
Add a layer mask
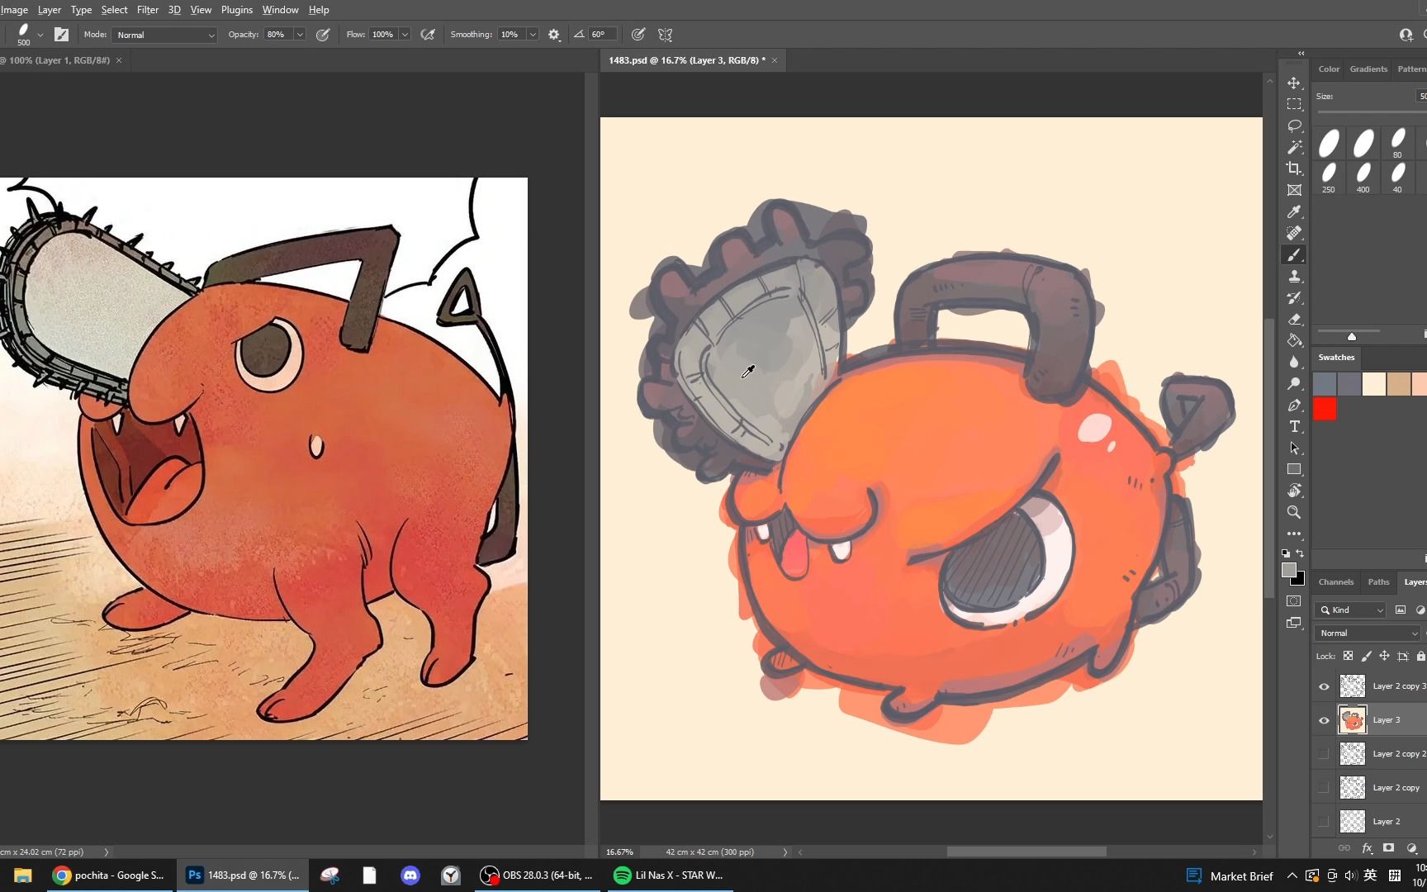pyautogui.click(x=1389, y=848)
